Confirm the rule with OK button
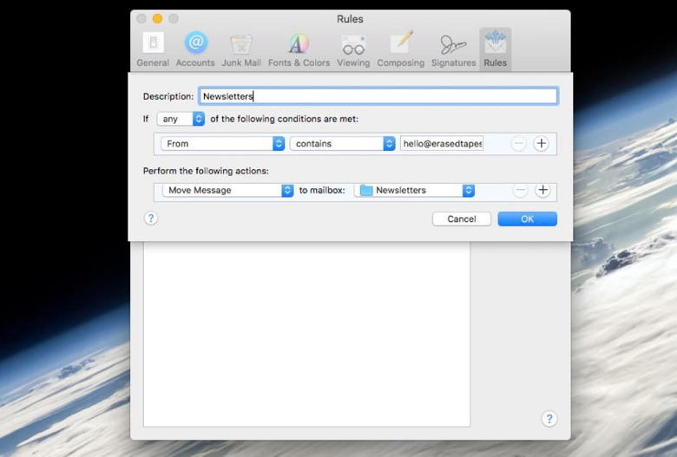Viewport: 677px width, 457px height. (x=527, y=219)
